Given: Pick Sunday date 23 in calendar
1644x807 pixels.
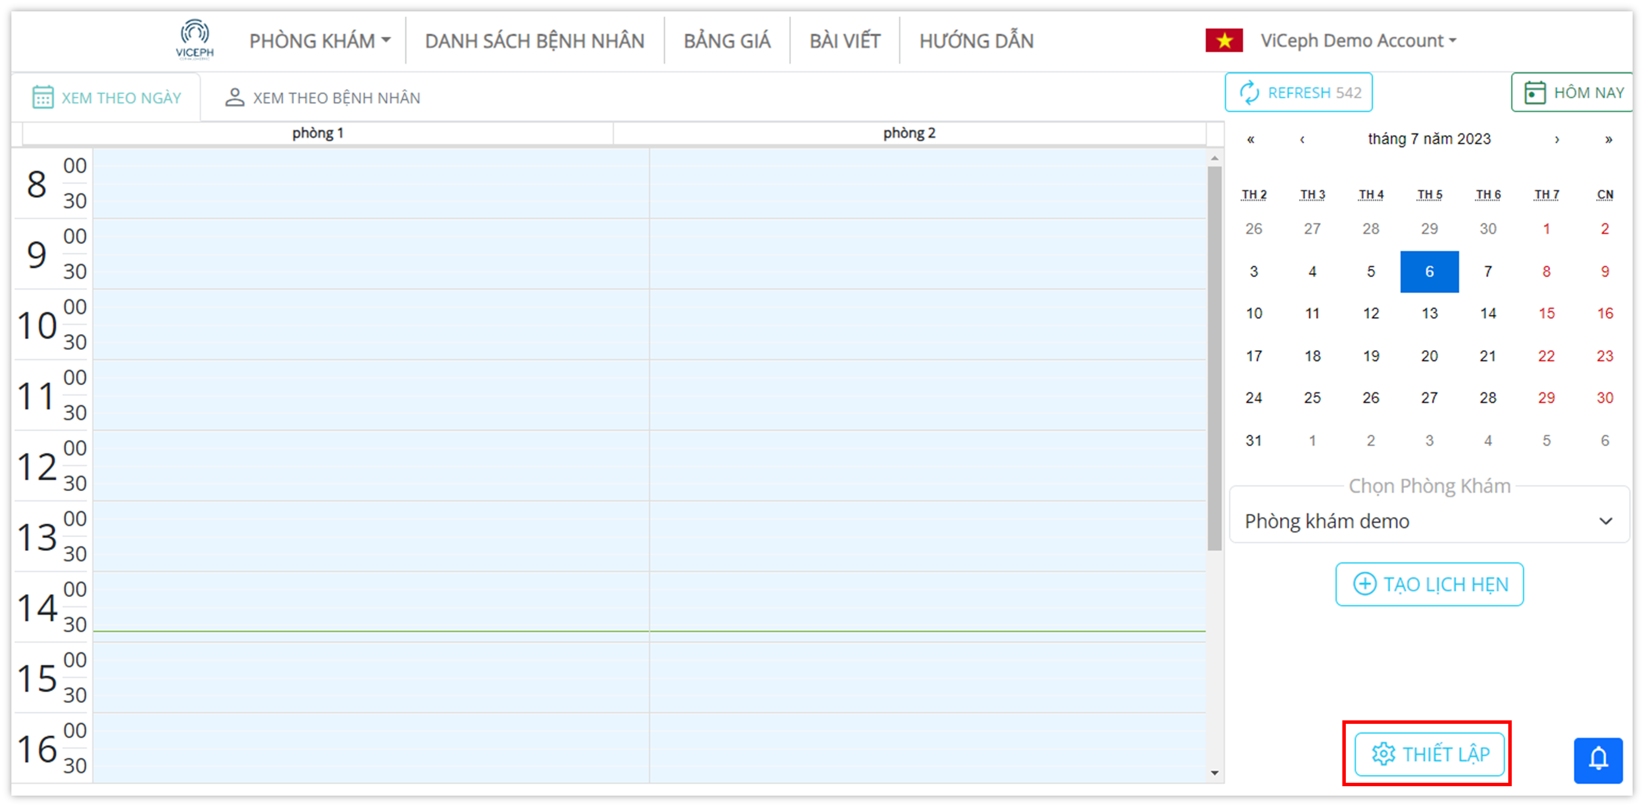Looking at the screenshot, I should click(x=1604, y=356).
